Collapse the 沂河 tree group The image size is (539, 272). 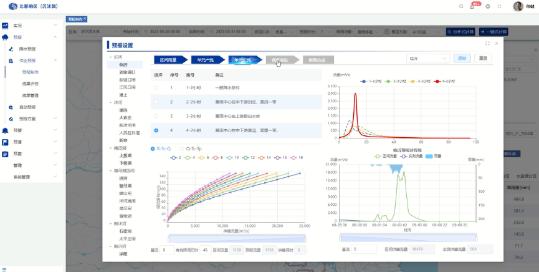110,57
